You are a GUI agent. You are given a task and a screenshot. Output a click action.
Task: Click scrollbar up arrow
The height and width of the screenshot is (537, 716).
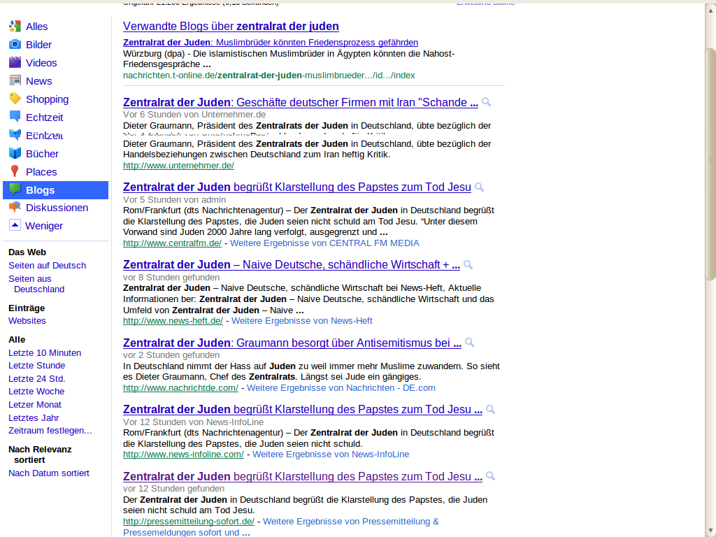tap(710, 10)
